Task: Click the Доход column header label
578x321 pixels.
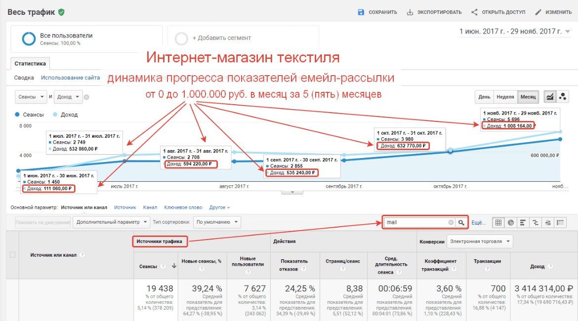Action: pyautogui.click(x=537, y=267)
